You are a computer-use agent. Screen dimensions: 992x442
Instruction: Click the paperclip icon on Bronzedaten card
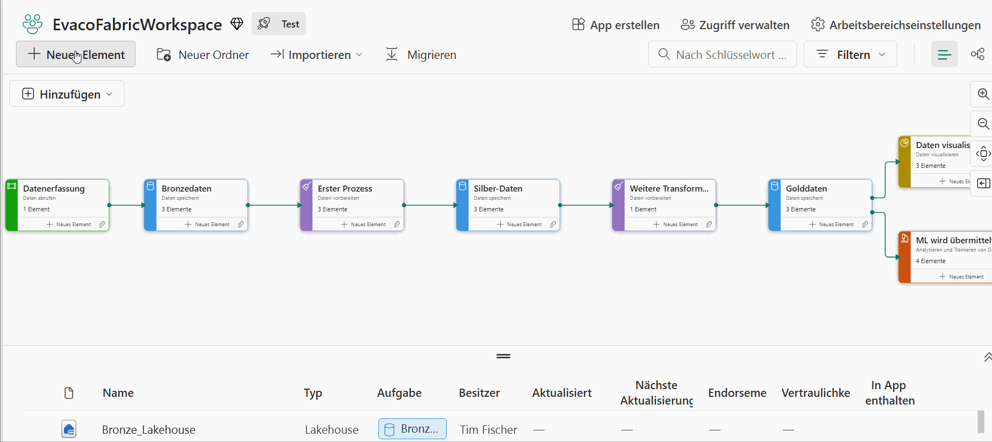241,225
